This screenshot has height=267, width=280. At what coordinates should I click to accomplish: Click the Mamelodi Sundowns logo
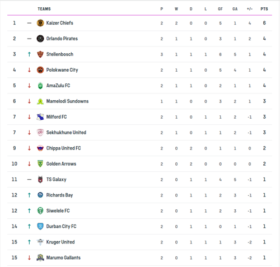point(40,101)
